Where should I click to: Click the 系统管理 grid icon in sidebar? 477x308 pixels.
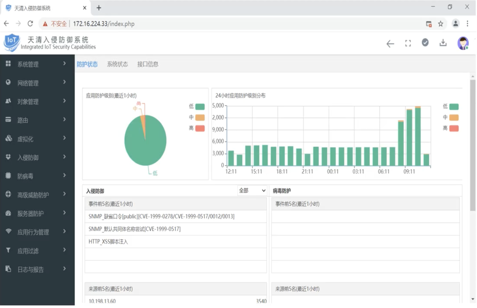[8, 63]
